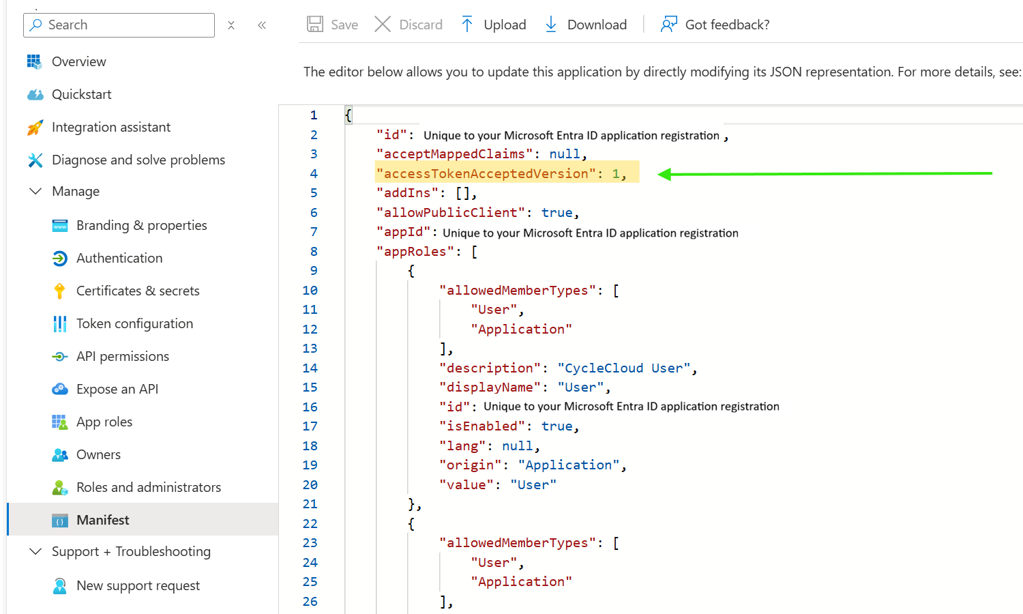Click the Got feedback? link
Viewport: 1023px width, 614px height.
[727, 25]
